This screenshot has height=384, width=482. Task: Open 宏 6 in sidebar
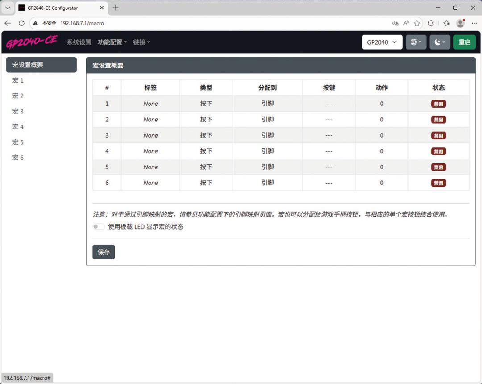click(18, 158)
